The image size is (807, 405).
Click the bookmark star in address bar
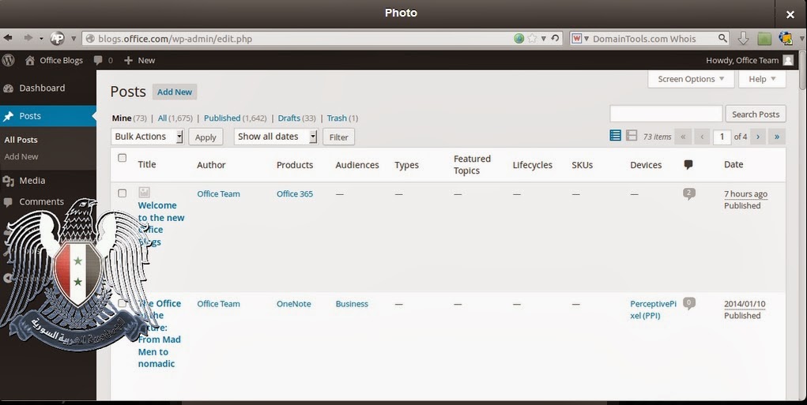pos(532,38)
